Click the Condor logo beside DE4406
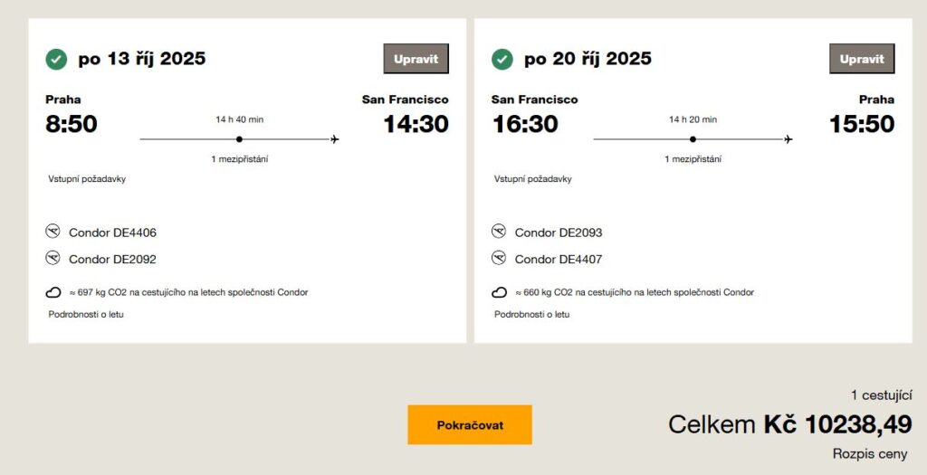The image size is (927, 475). 53,232
